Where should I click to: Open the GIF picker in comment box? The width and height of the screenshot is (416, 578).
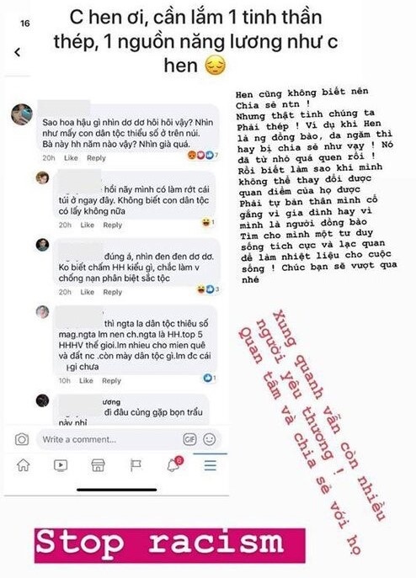pos(189,439)
